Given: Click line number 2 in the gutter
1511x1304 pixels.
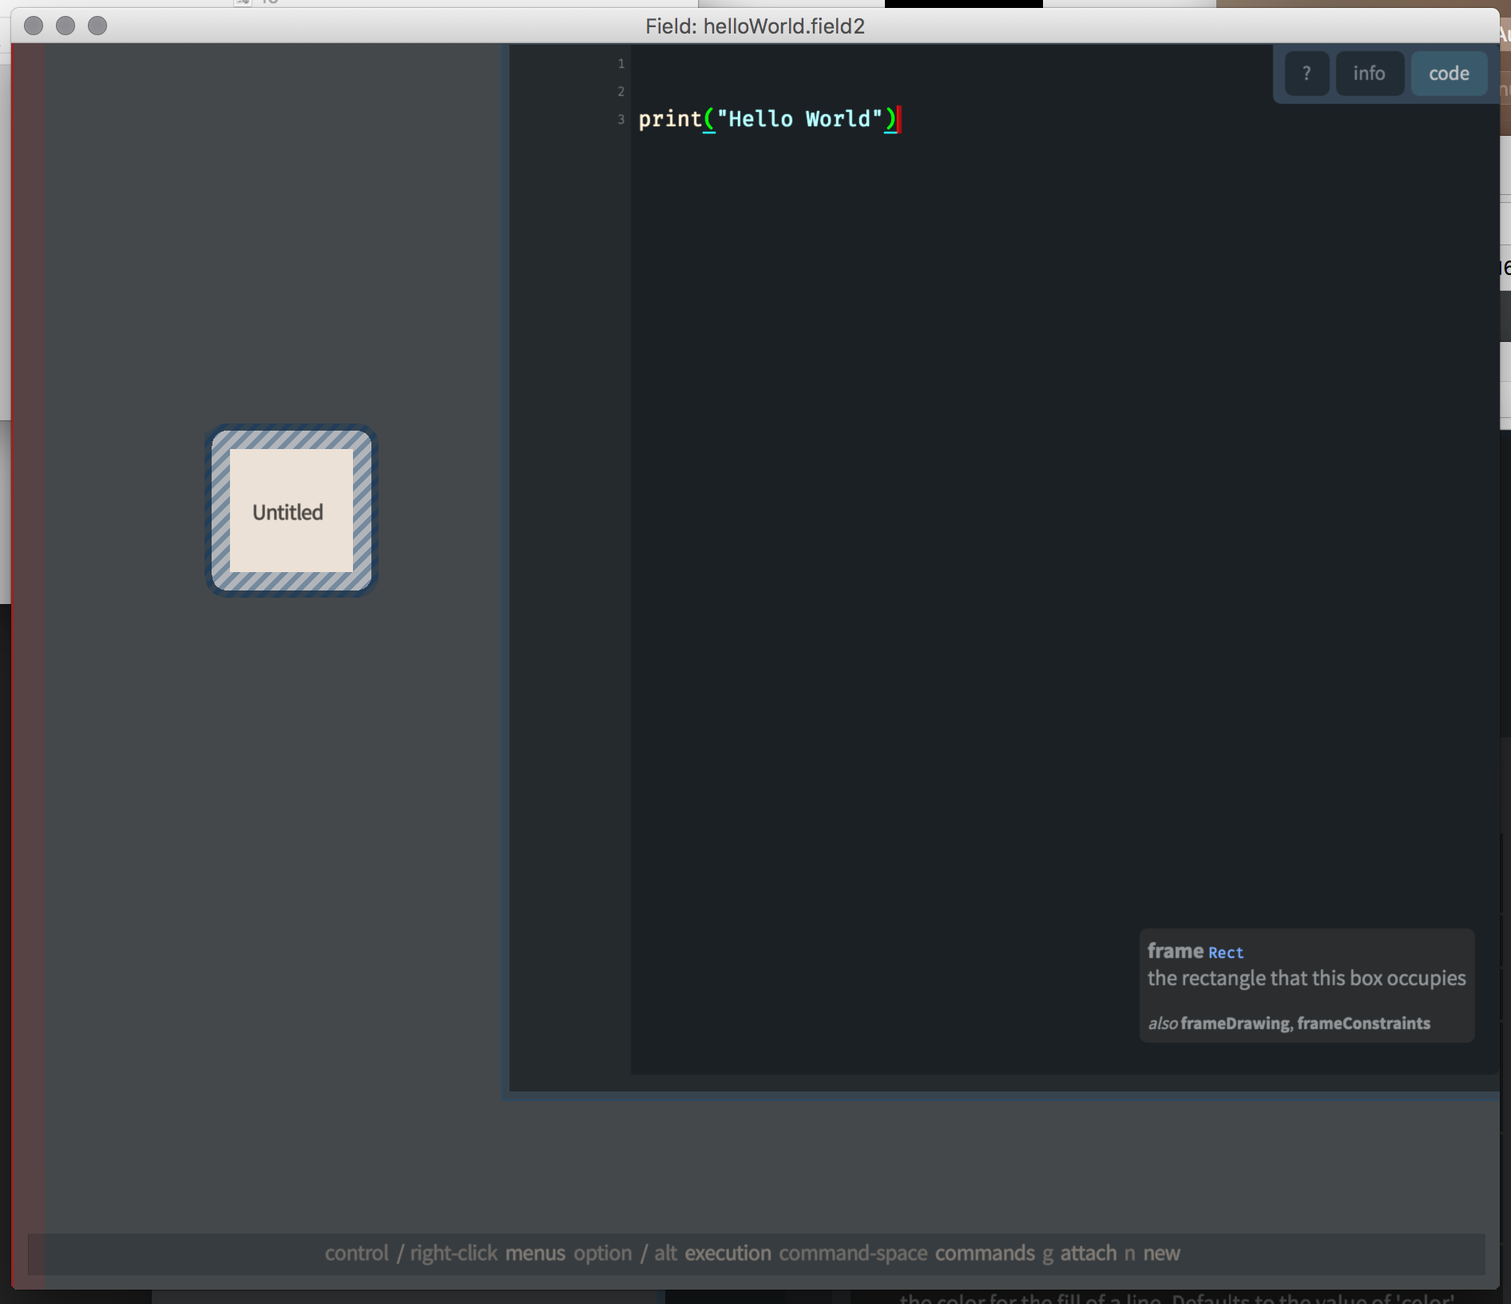Looking at the screenshot, I should 621,92.
